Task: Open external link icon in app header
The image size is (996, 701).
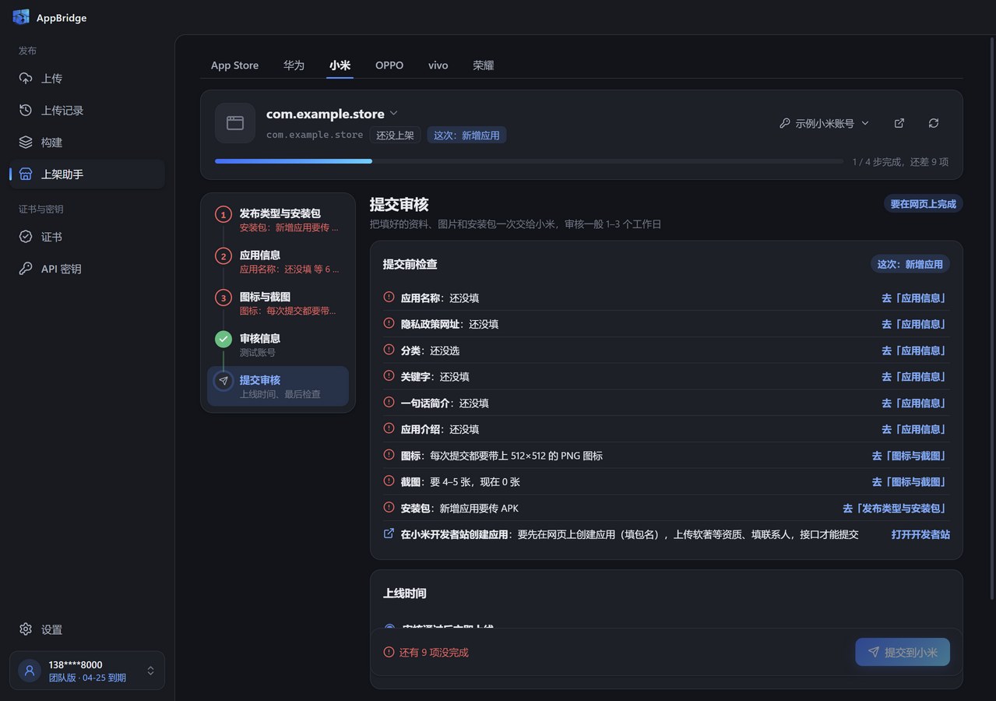Action: pos(899,123)
